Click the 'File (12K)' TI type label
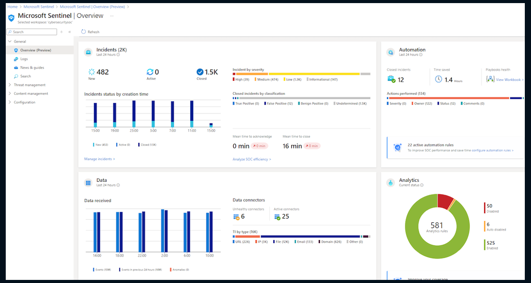The image size is (531, 283). pyautogui.click(x=282, y=242)
